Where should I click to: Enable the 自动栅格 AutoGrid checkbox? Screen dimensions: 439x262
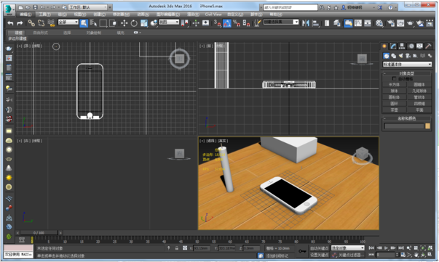(394, 78)
